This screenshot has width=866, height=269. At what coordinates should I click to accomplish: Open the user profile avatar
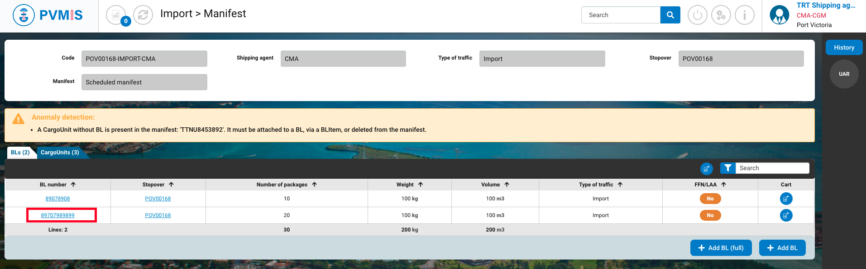(x=779, y=15)
